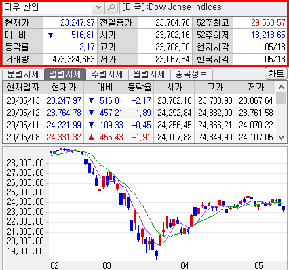Screen dimensions: 289x270
Task: Open the index name dropdown arrow
Action: 98,7
